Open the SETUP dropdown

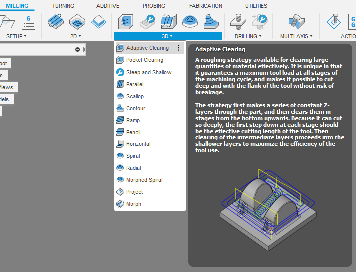pos(16,36)
